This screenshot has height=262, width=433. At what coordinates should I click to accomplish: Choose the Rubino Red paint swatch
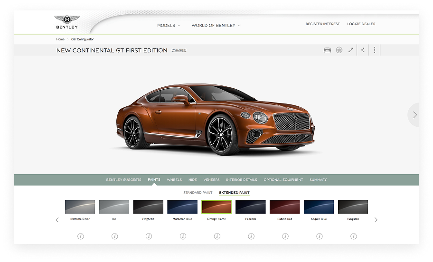pyautogui.click(x=285, y=207)
